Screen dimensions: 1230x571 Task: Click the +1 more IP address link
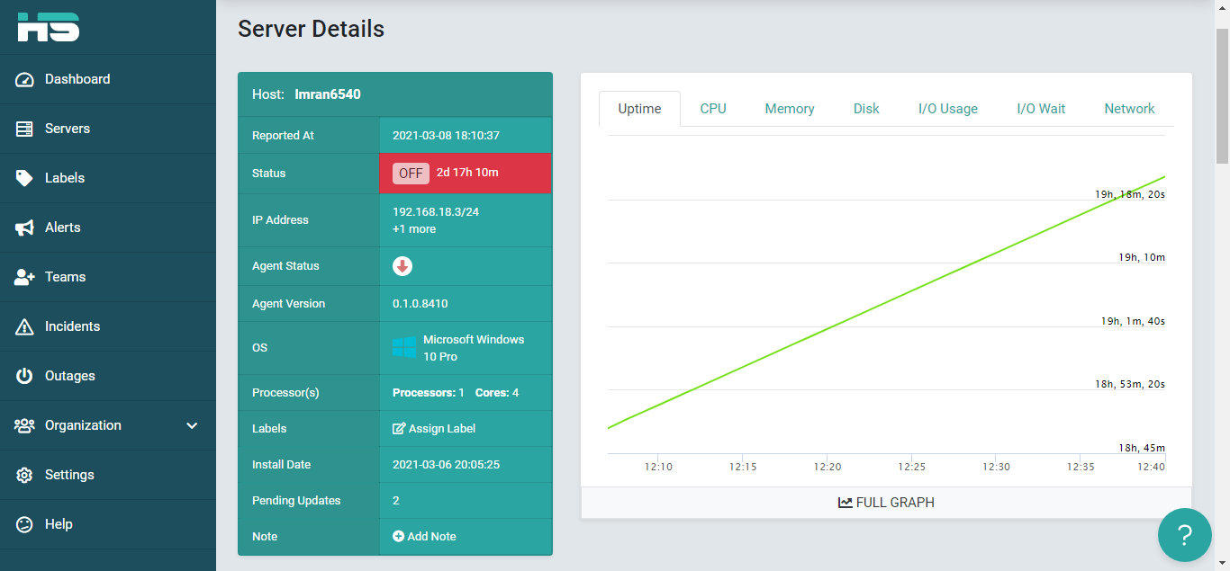tap(414, 229)
